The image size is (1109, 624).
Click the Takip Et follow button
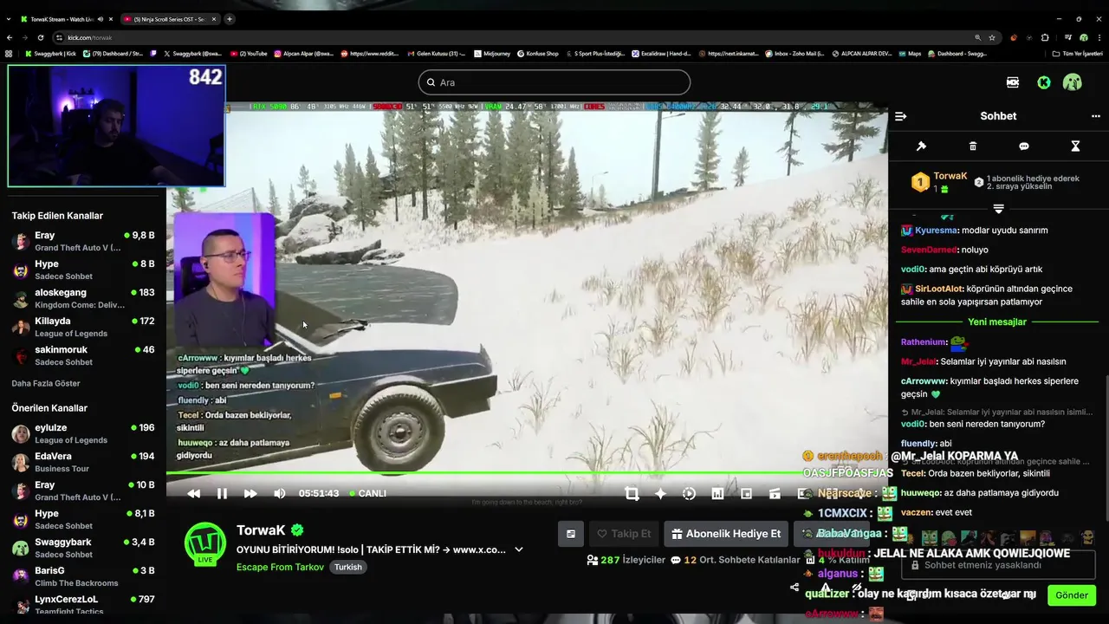click(623, 534)
